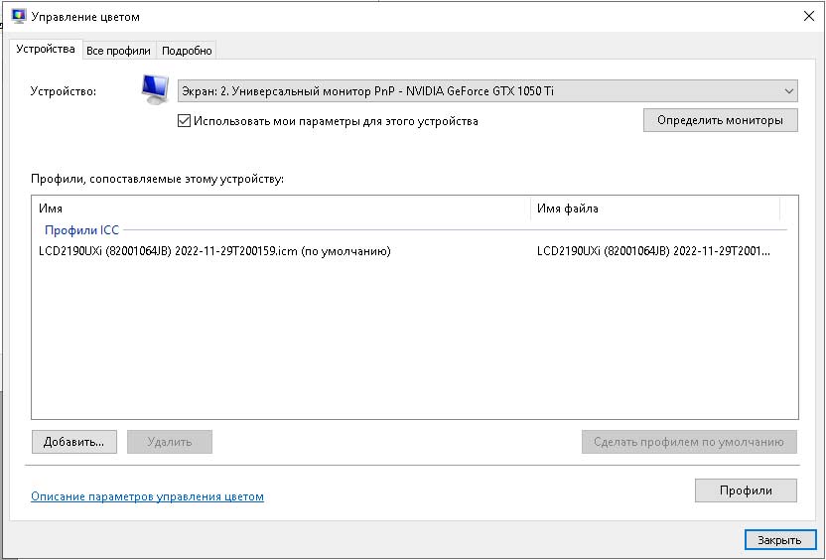Click Сделать профилем по умолчанию button
This screenshot has height=560, width=826.
689,442
